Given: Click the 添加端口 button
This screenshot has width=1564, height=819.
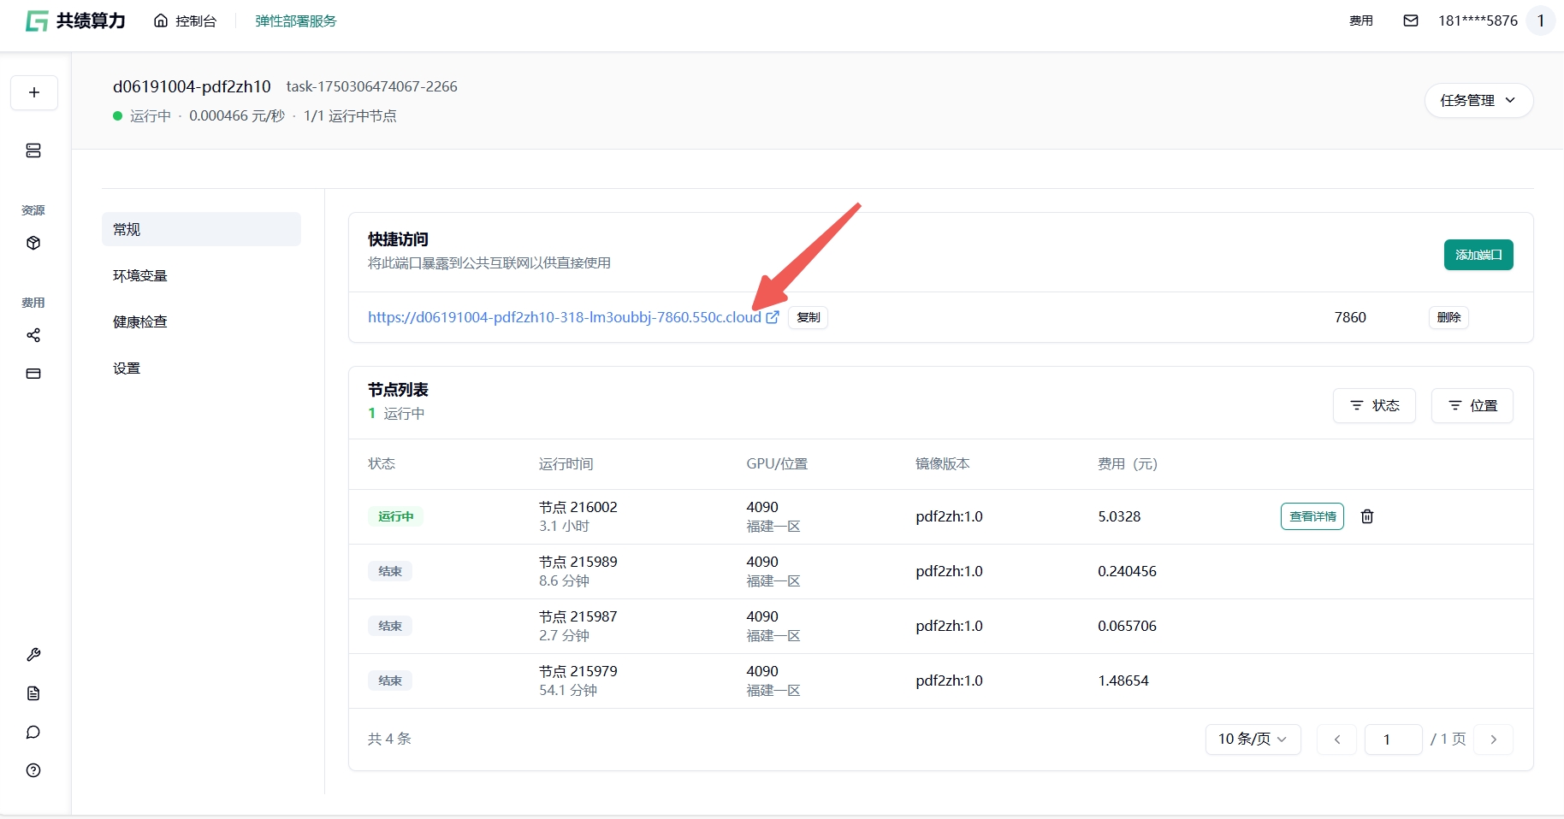Looking at the screenshot, I should 1478,255.
